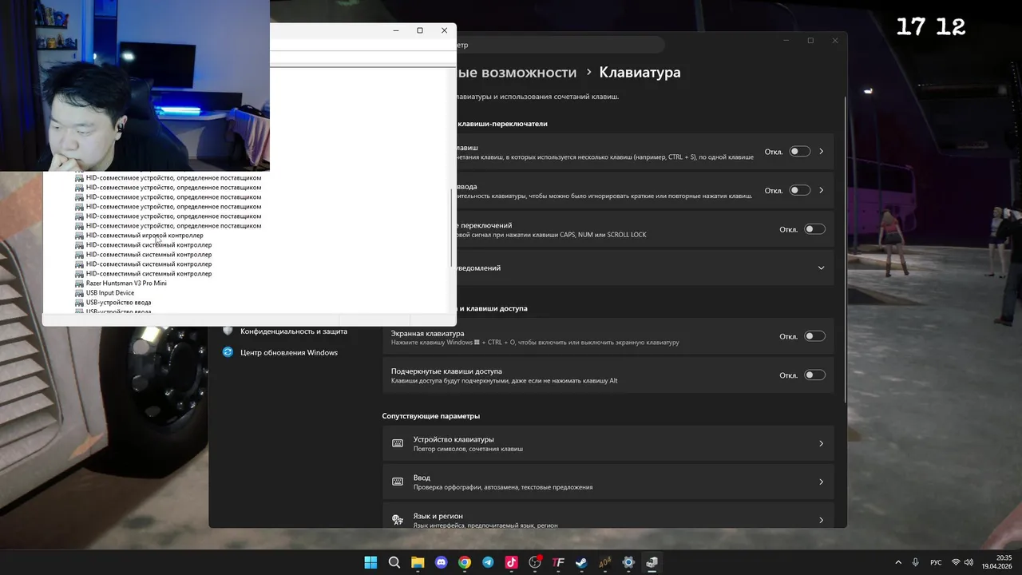Viewport: 1022px width, 575px height.
Task: Click the USB Input Device icon in Device Manager
Action: (79, 293)
